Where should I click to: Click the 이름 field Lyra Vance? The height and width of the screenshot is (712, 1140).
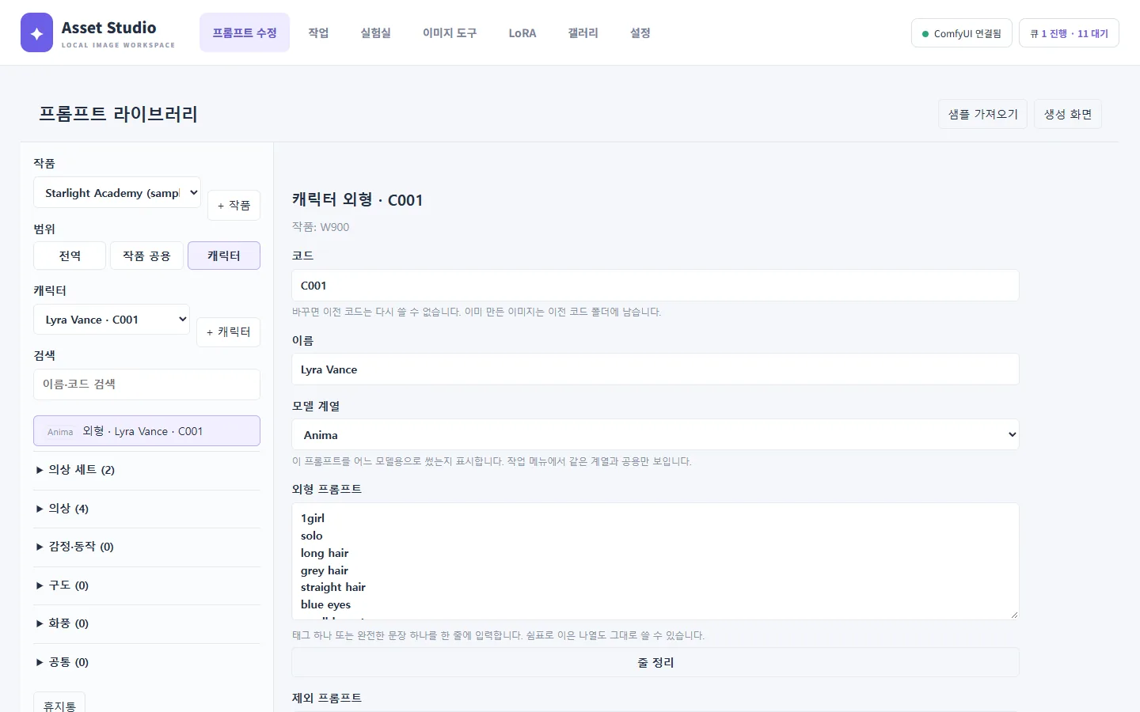655,369
